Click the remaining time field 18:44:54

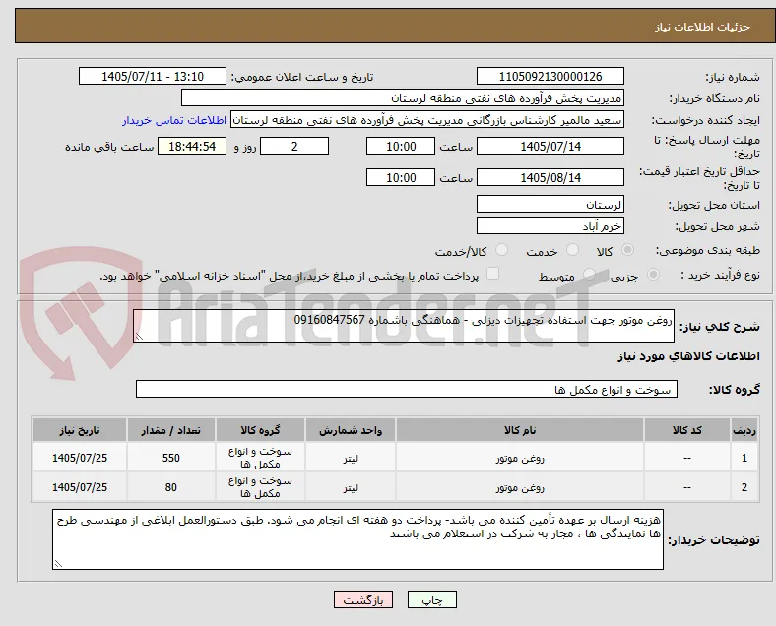point(192,146)
